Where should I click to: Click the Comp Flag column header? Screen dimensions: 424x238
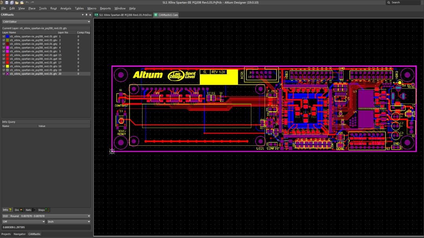(x=83, y=33)
